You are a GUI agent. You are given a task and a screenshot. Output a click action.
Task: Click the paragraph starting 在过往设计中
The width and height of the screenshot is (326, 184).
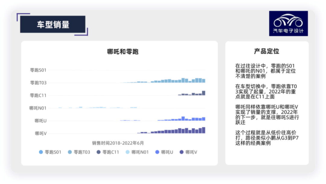(x=266, y=71)
